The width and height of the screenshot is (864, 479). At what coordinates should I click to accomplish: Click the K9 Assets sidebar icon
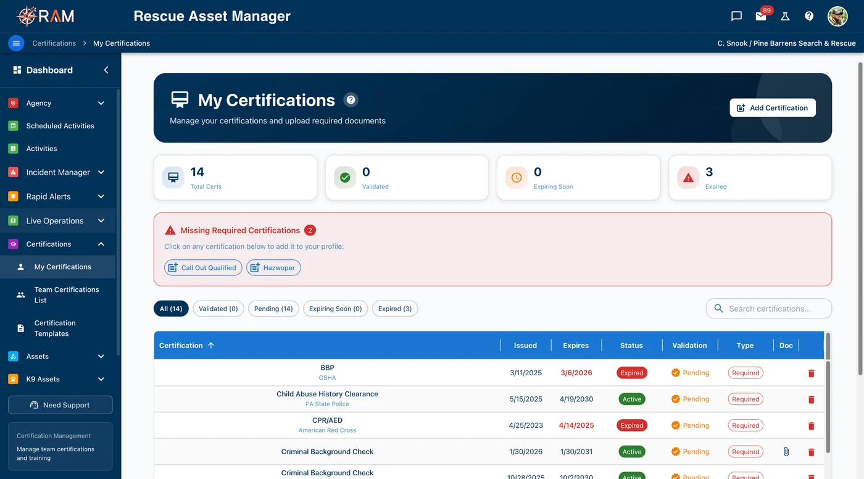13,379
